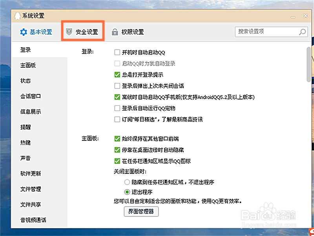Open the 热键 settings section
The height and width of the screenshot is (236, 314).
[25, 142]
